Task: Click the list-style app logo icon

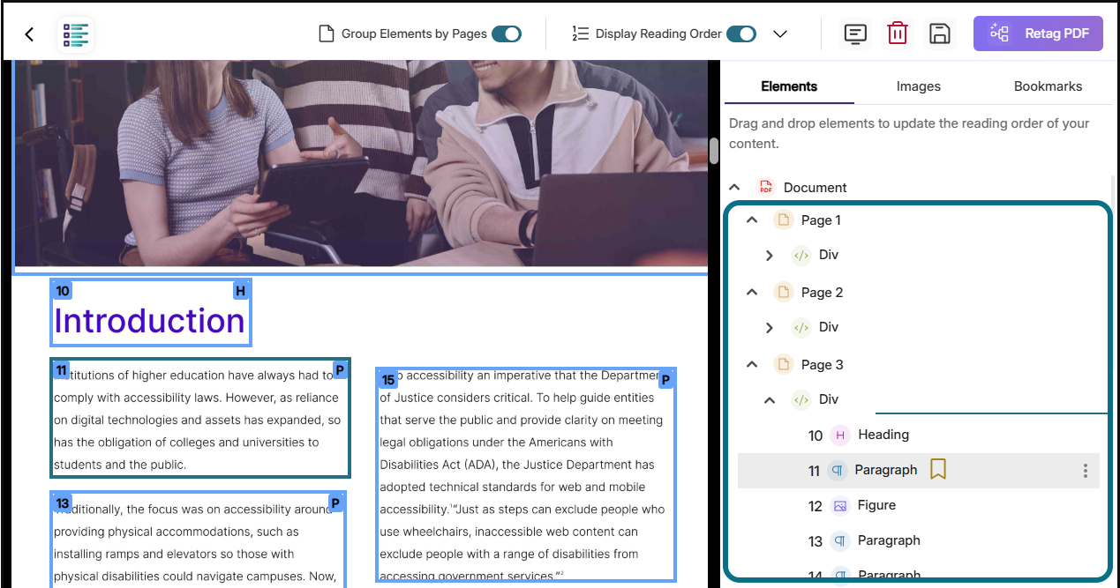Action: 76,34
